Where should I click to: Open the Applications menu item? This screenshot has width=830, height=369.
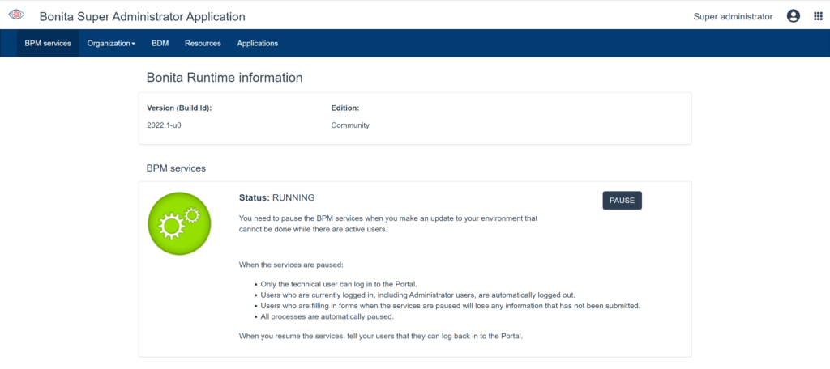(x=257, y=44)
